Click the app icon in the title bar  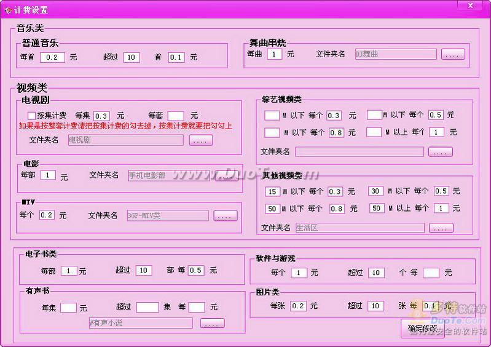[7, 9]
